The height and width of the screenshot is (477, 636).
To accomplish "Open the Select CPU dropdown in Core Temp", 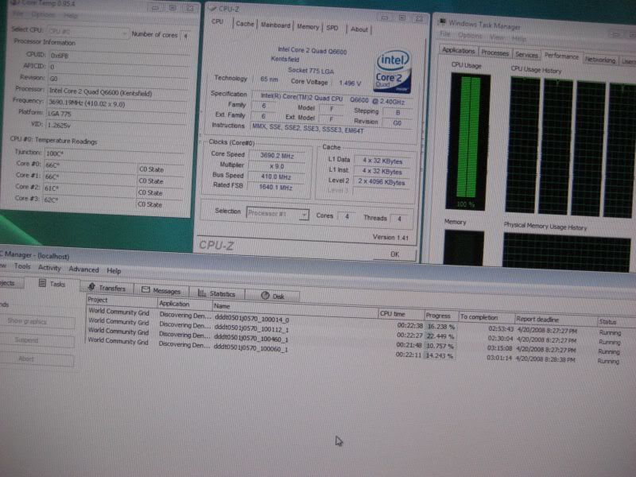I will [x=87, y=31].
